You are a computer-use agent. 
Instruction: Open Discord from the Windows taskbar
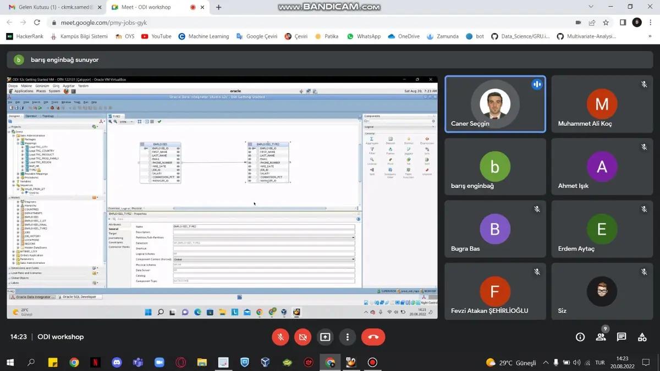pos(117,363)
